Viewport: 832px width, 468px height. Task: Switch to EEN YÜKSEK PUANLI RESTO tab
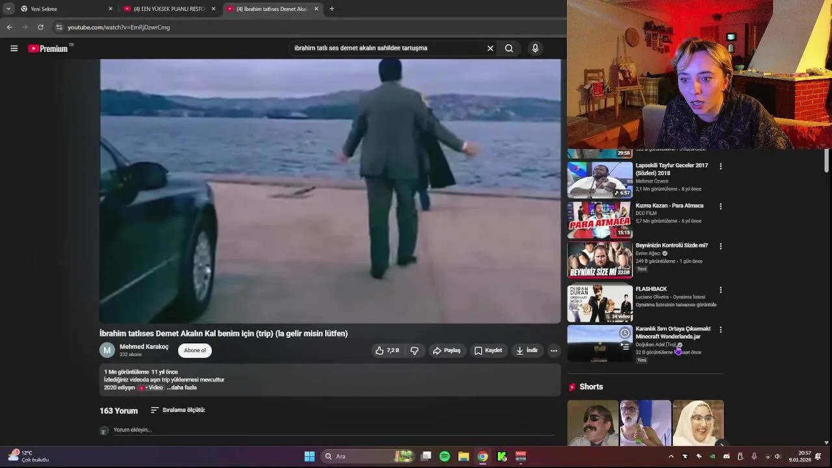coord(168,9)
